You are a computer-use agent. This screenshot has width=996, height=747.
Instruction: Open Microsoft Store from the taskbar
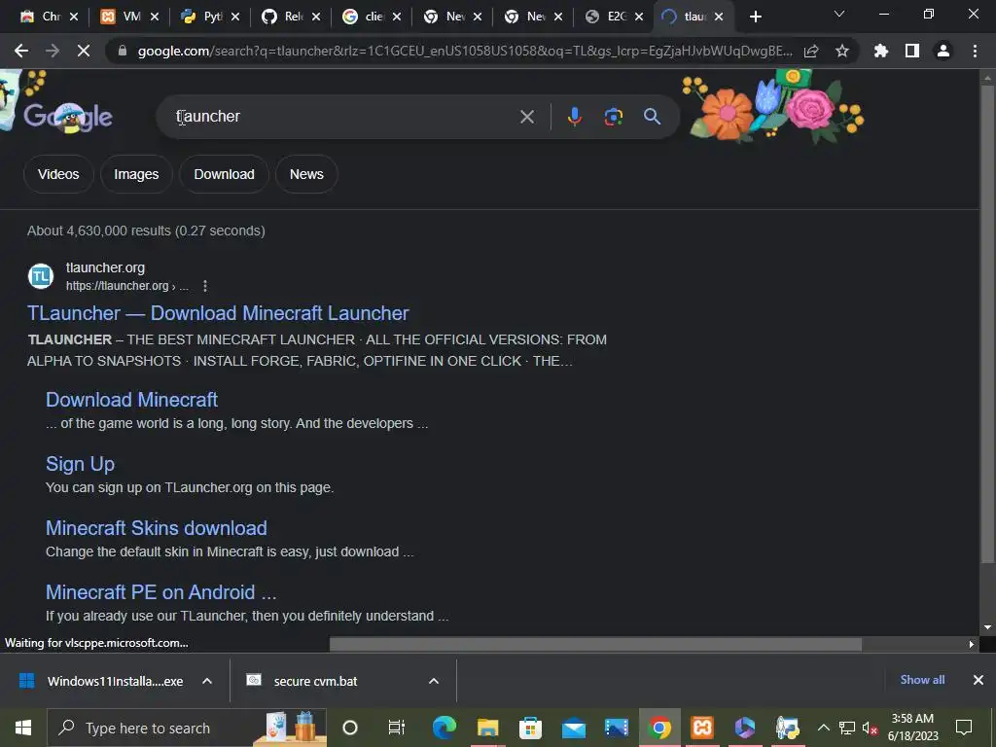coord(530,728)
